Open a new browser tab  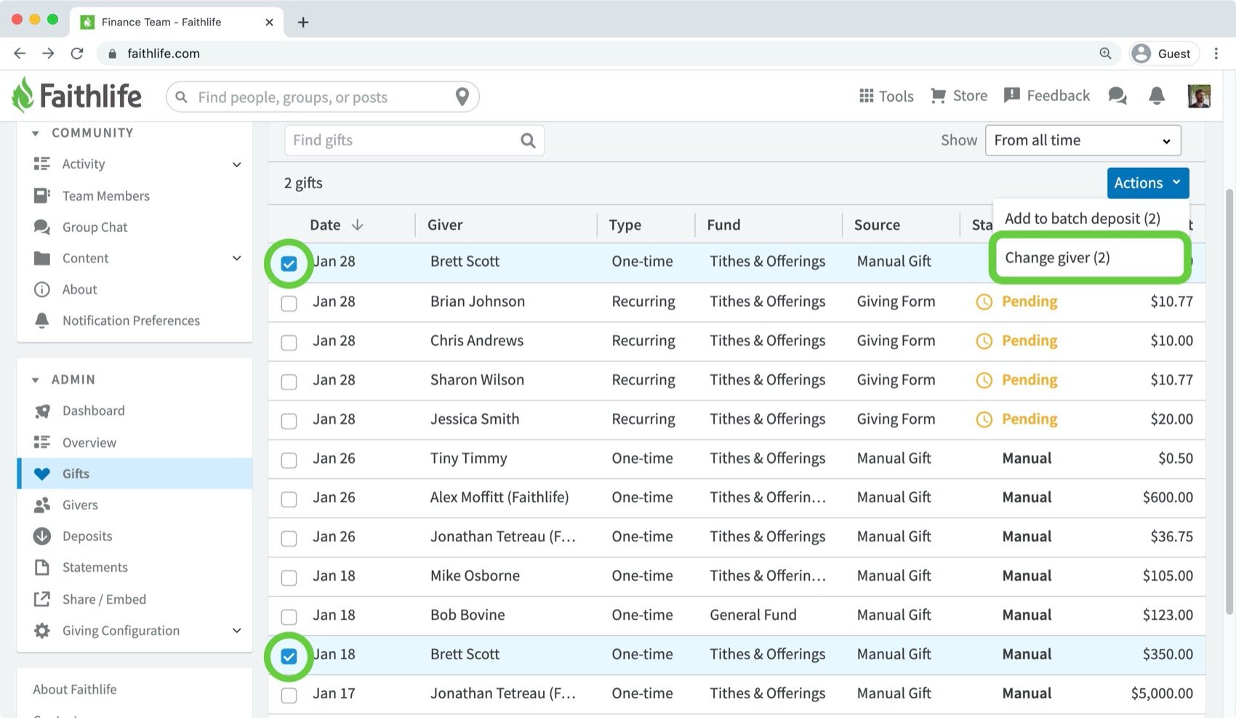(303, 22)
